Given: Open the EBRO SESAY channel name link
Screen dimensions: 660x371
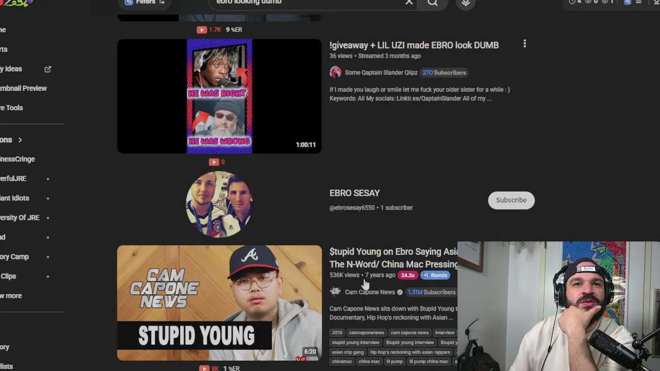Looking at the screenshot, I should point(354,193).
